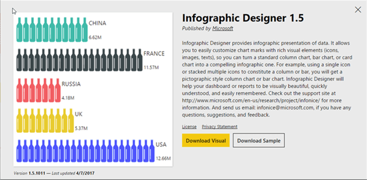Click the Infographic Designer preview image
The image size is (367, 180).
(x=93, y=89)
